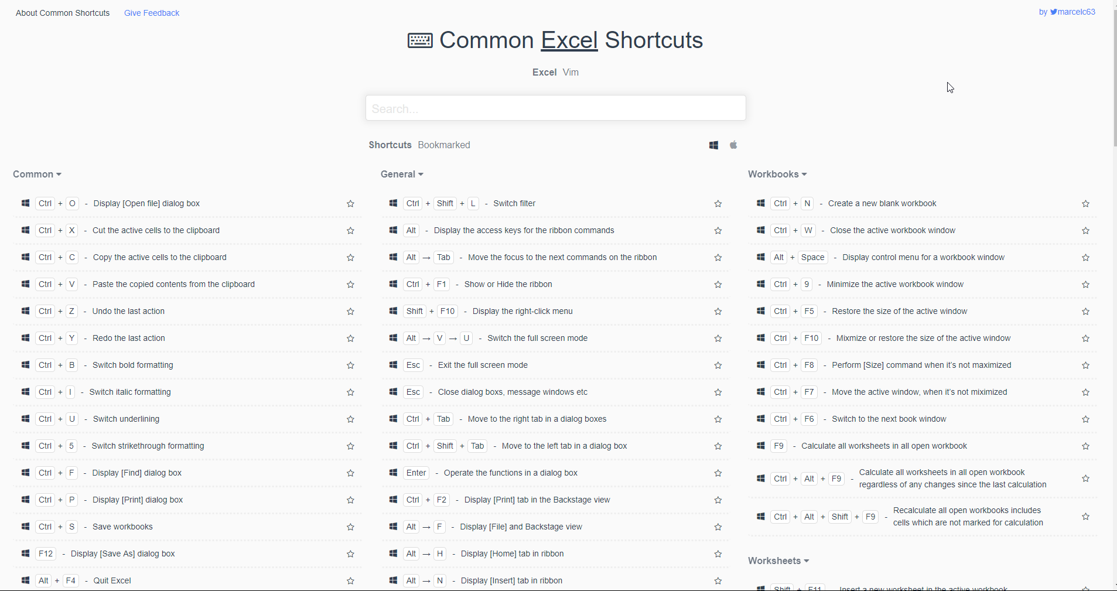Bookmark the Quit Excel shortcut

click(x=350, y=581)
